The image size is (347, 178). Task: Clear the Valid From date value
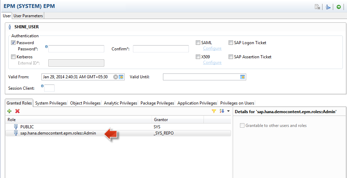pos(116,77)
